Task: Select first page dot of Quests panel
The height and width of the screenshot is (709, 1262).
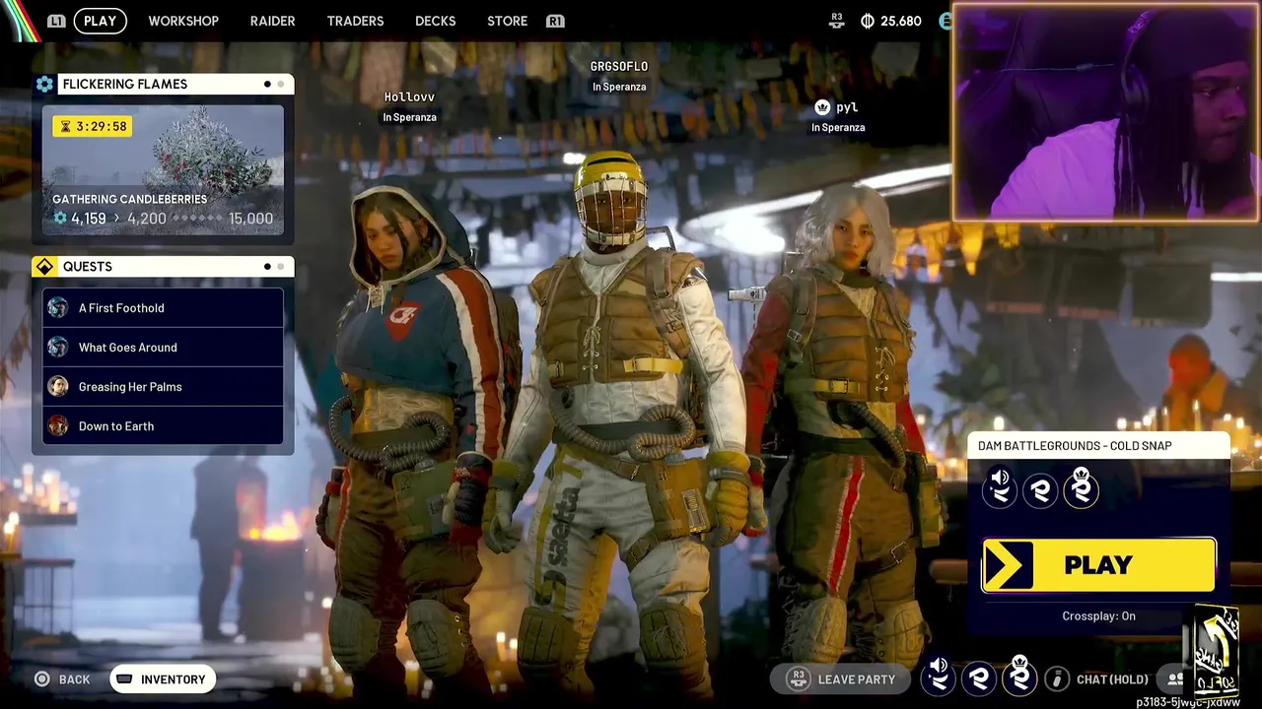Action: [267, 267]
